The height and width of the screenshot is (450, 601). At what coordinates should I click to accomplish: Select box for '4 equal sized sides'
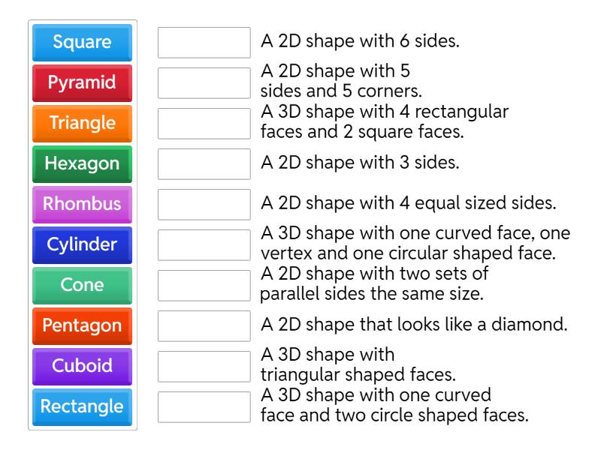(204, 204)
